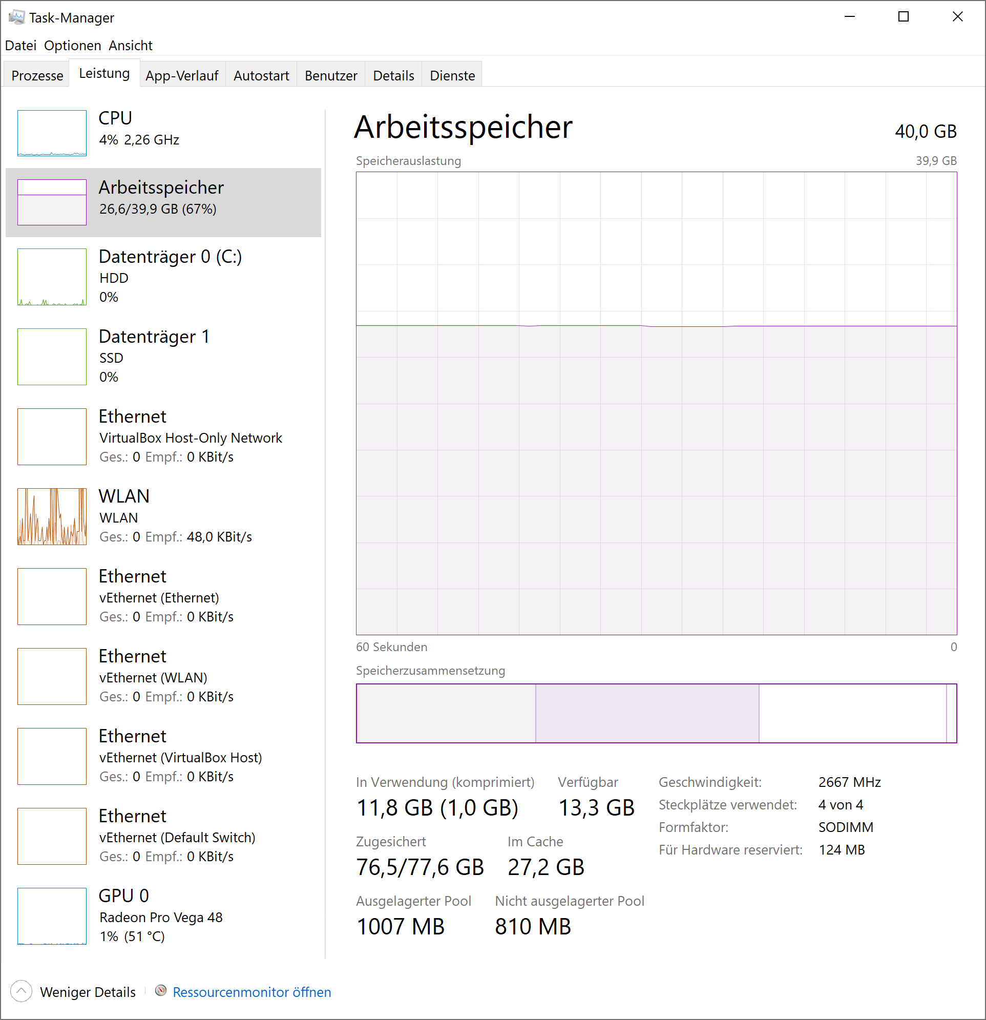Viewport: 986px width, 1020px height.
Task: Open the Ressourcenmonitor öffnen link
Action: [252, 992]
